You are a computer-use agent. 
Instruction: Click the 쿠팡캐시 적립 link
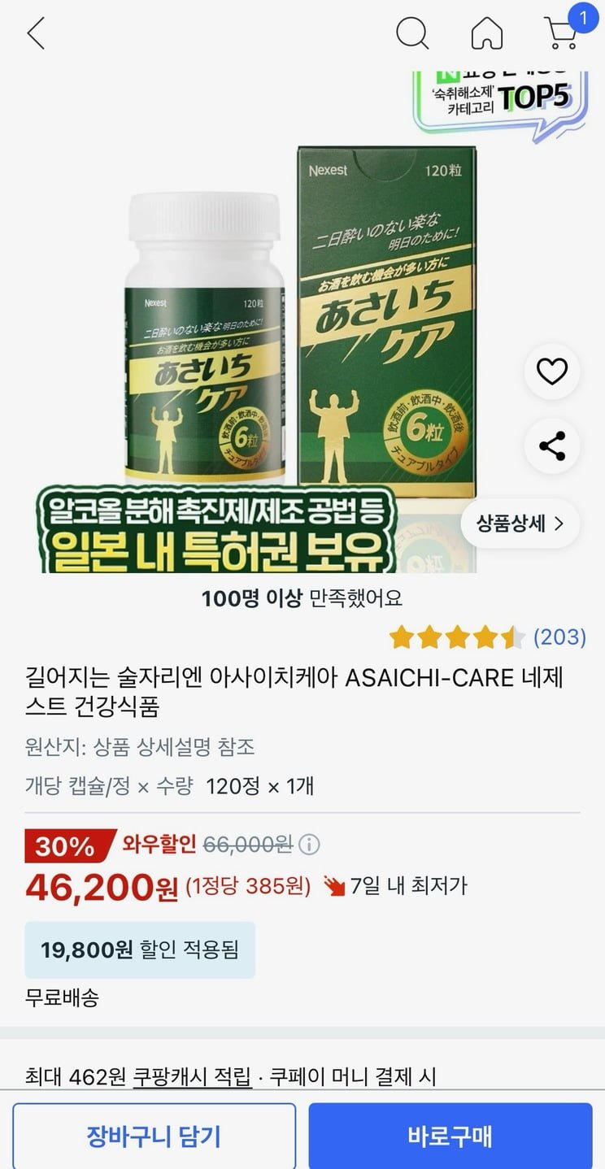(193, 1077)
